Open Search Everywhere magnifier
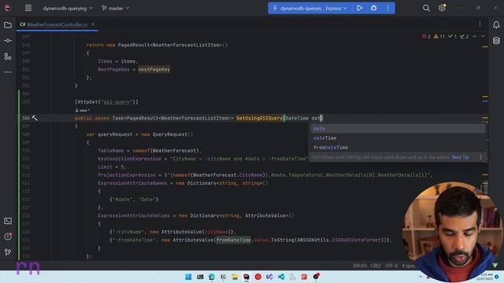The height and width of the screenshot is (283, 504). click(x=426, y=9)
